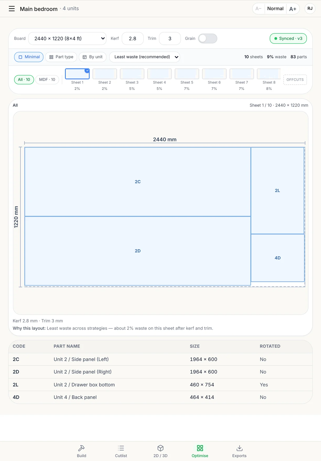Image resolution: width=321 pixels, height=461 pixels.
Task: Click the ROTATED column header
Action: point(270,346)
